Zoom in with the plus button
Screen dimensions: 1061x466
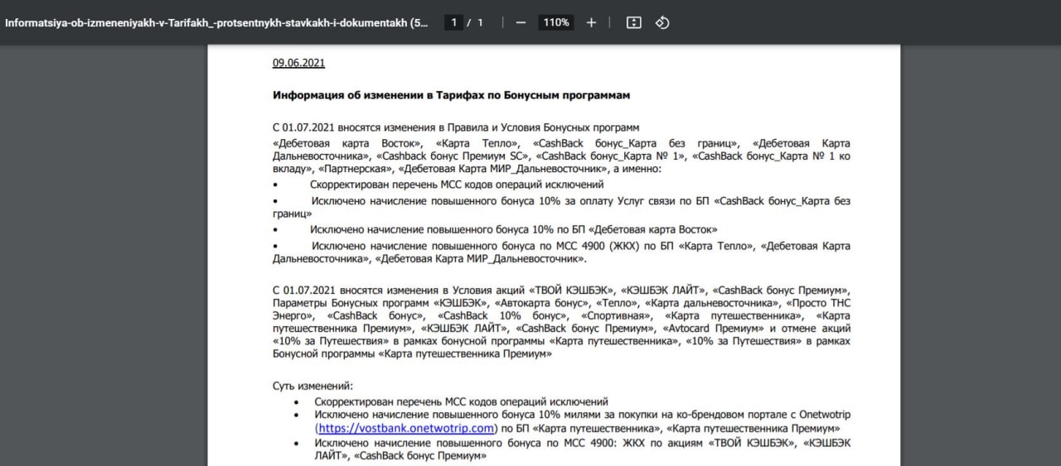[591, 22]
